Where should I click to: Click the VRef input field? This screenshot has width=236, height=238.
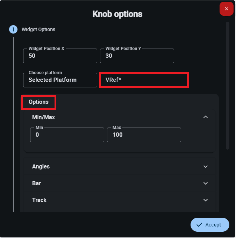click(144, 80)
